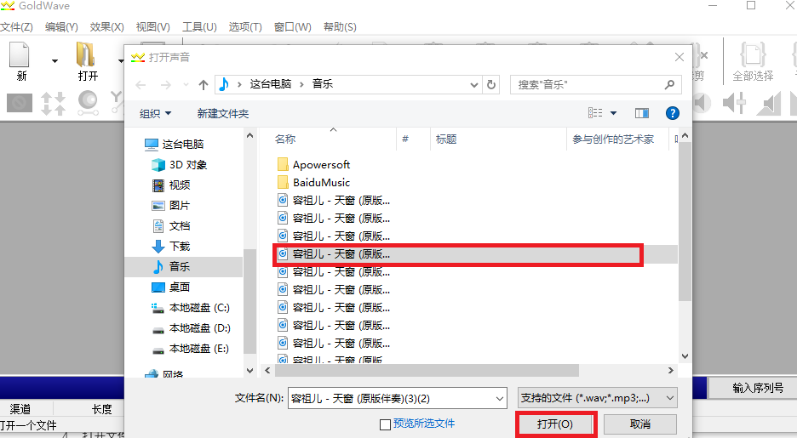Open the dropdown arrow beside the New button

(x=54, y=61)
